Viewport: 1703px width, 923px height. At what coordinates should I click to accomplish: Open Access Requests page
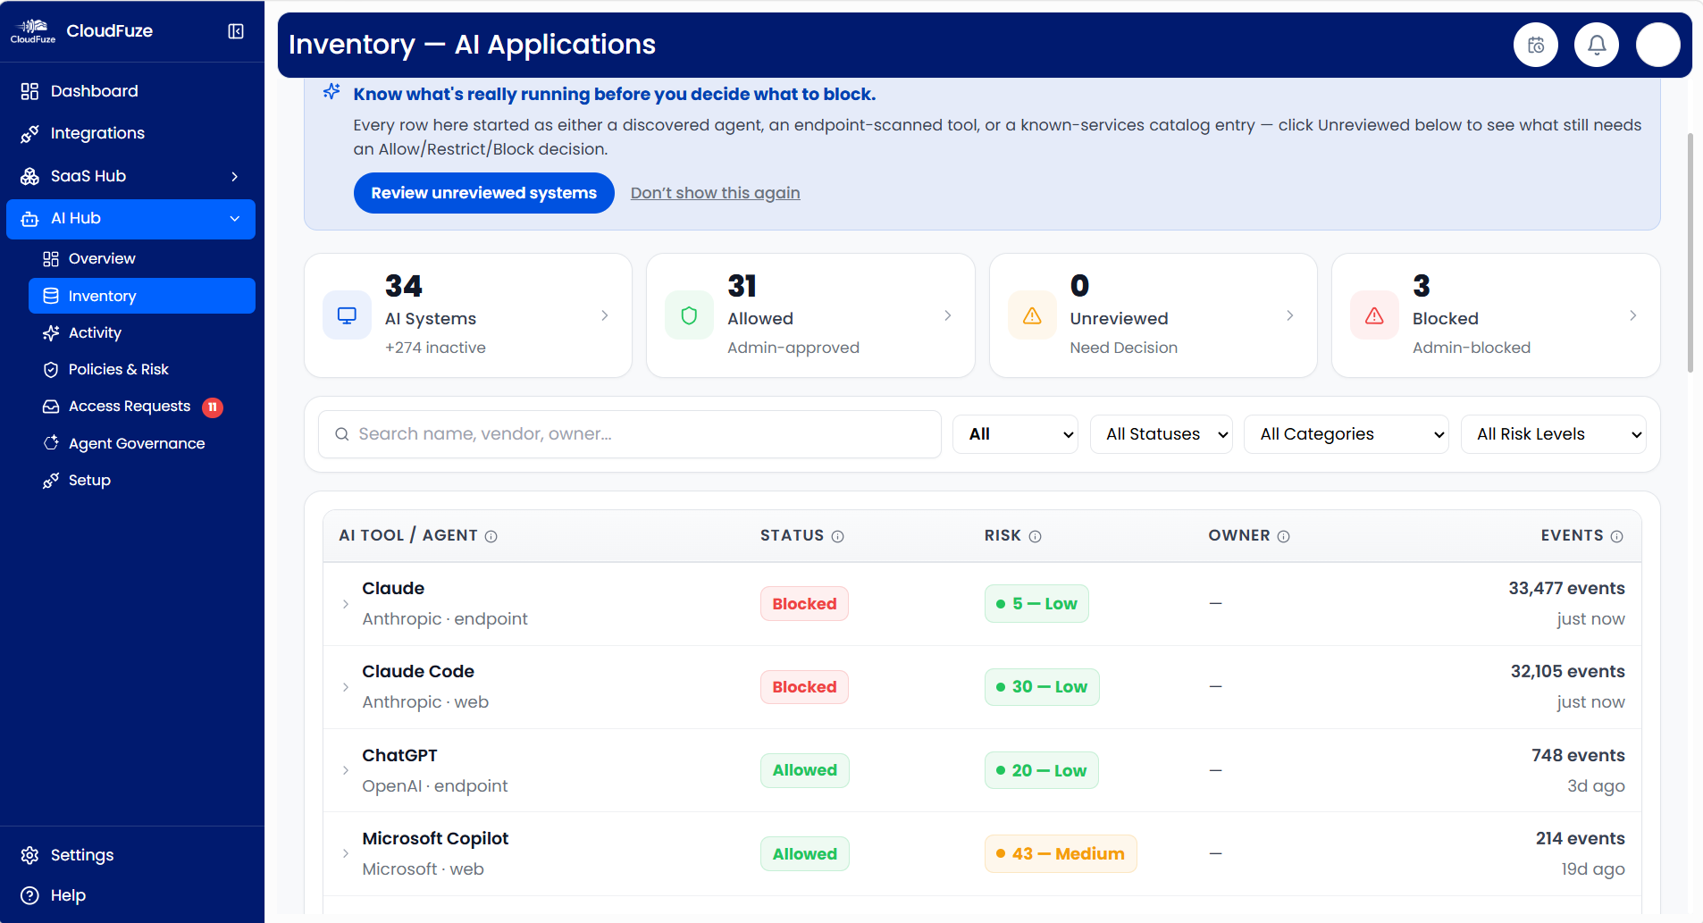[142, 407]
